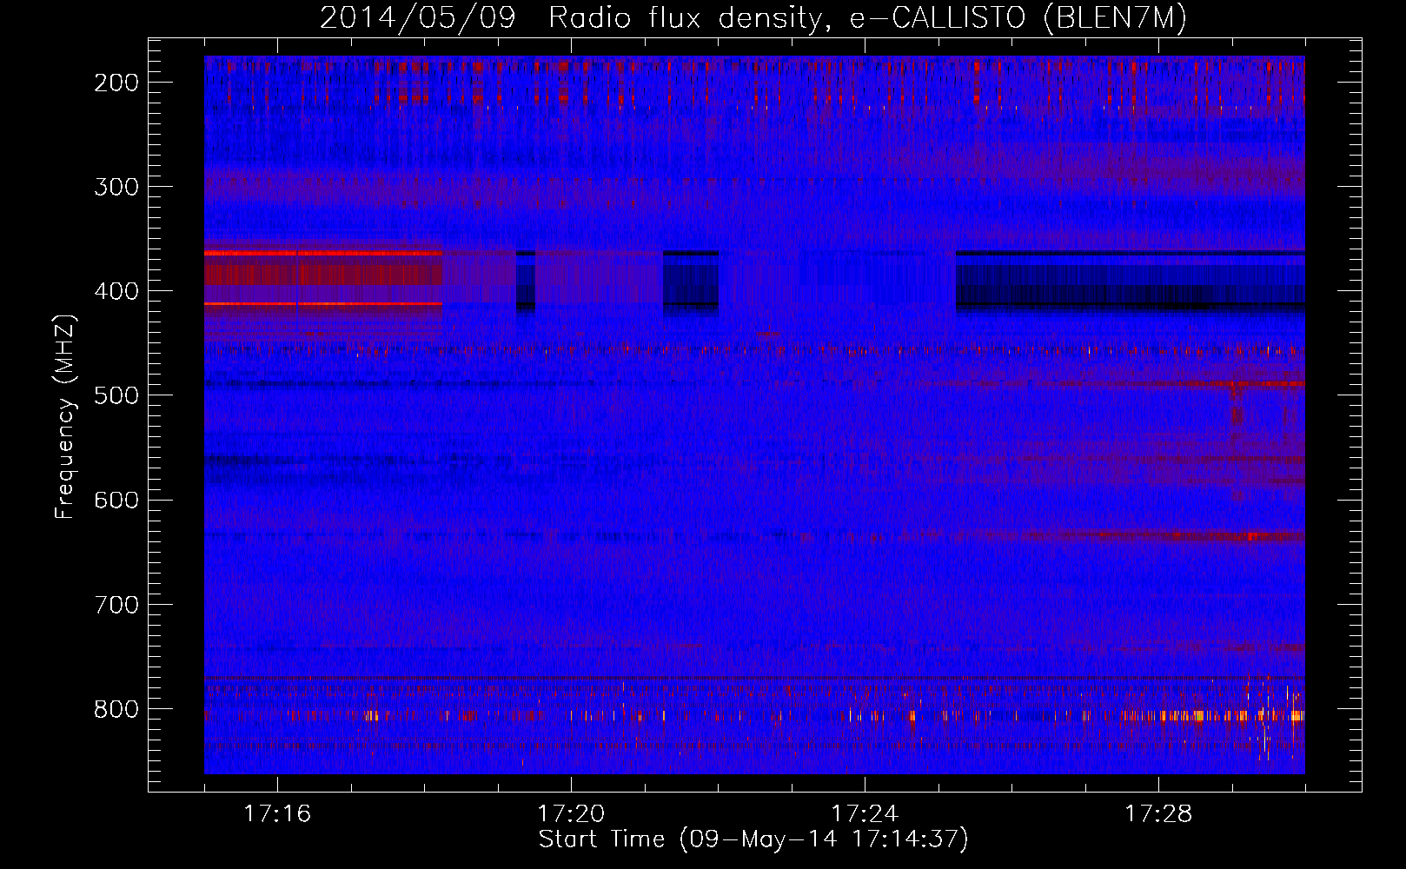Viewport: 1406px width, 869px height.
Task: Click the 800 frequency tick label
Action: [x=116, y=709]
